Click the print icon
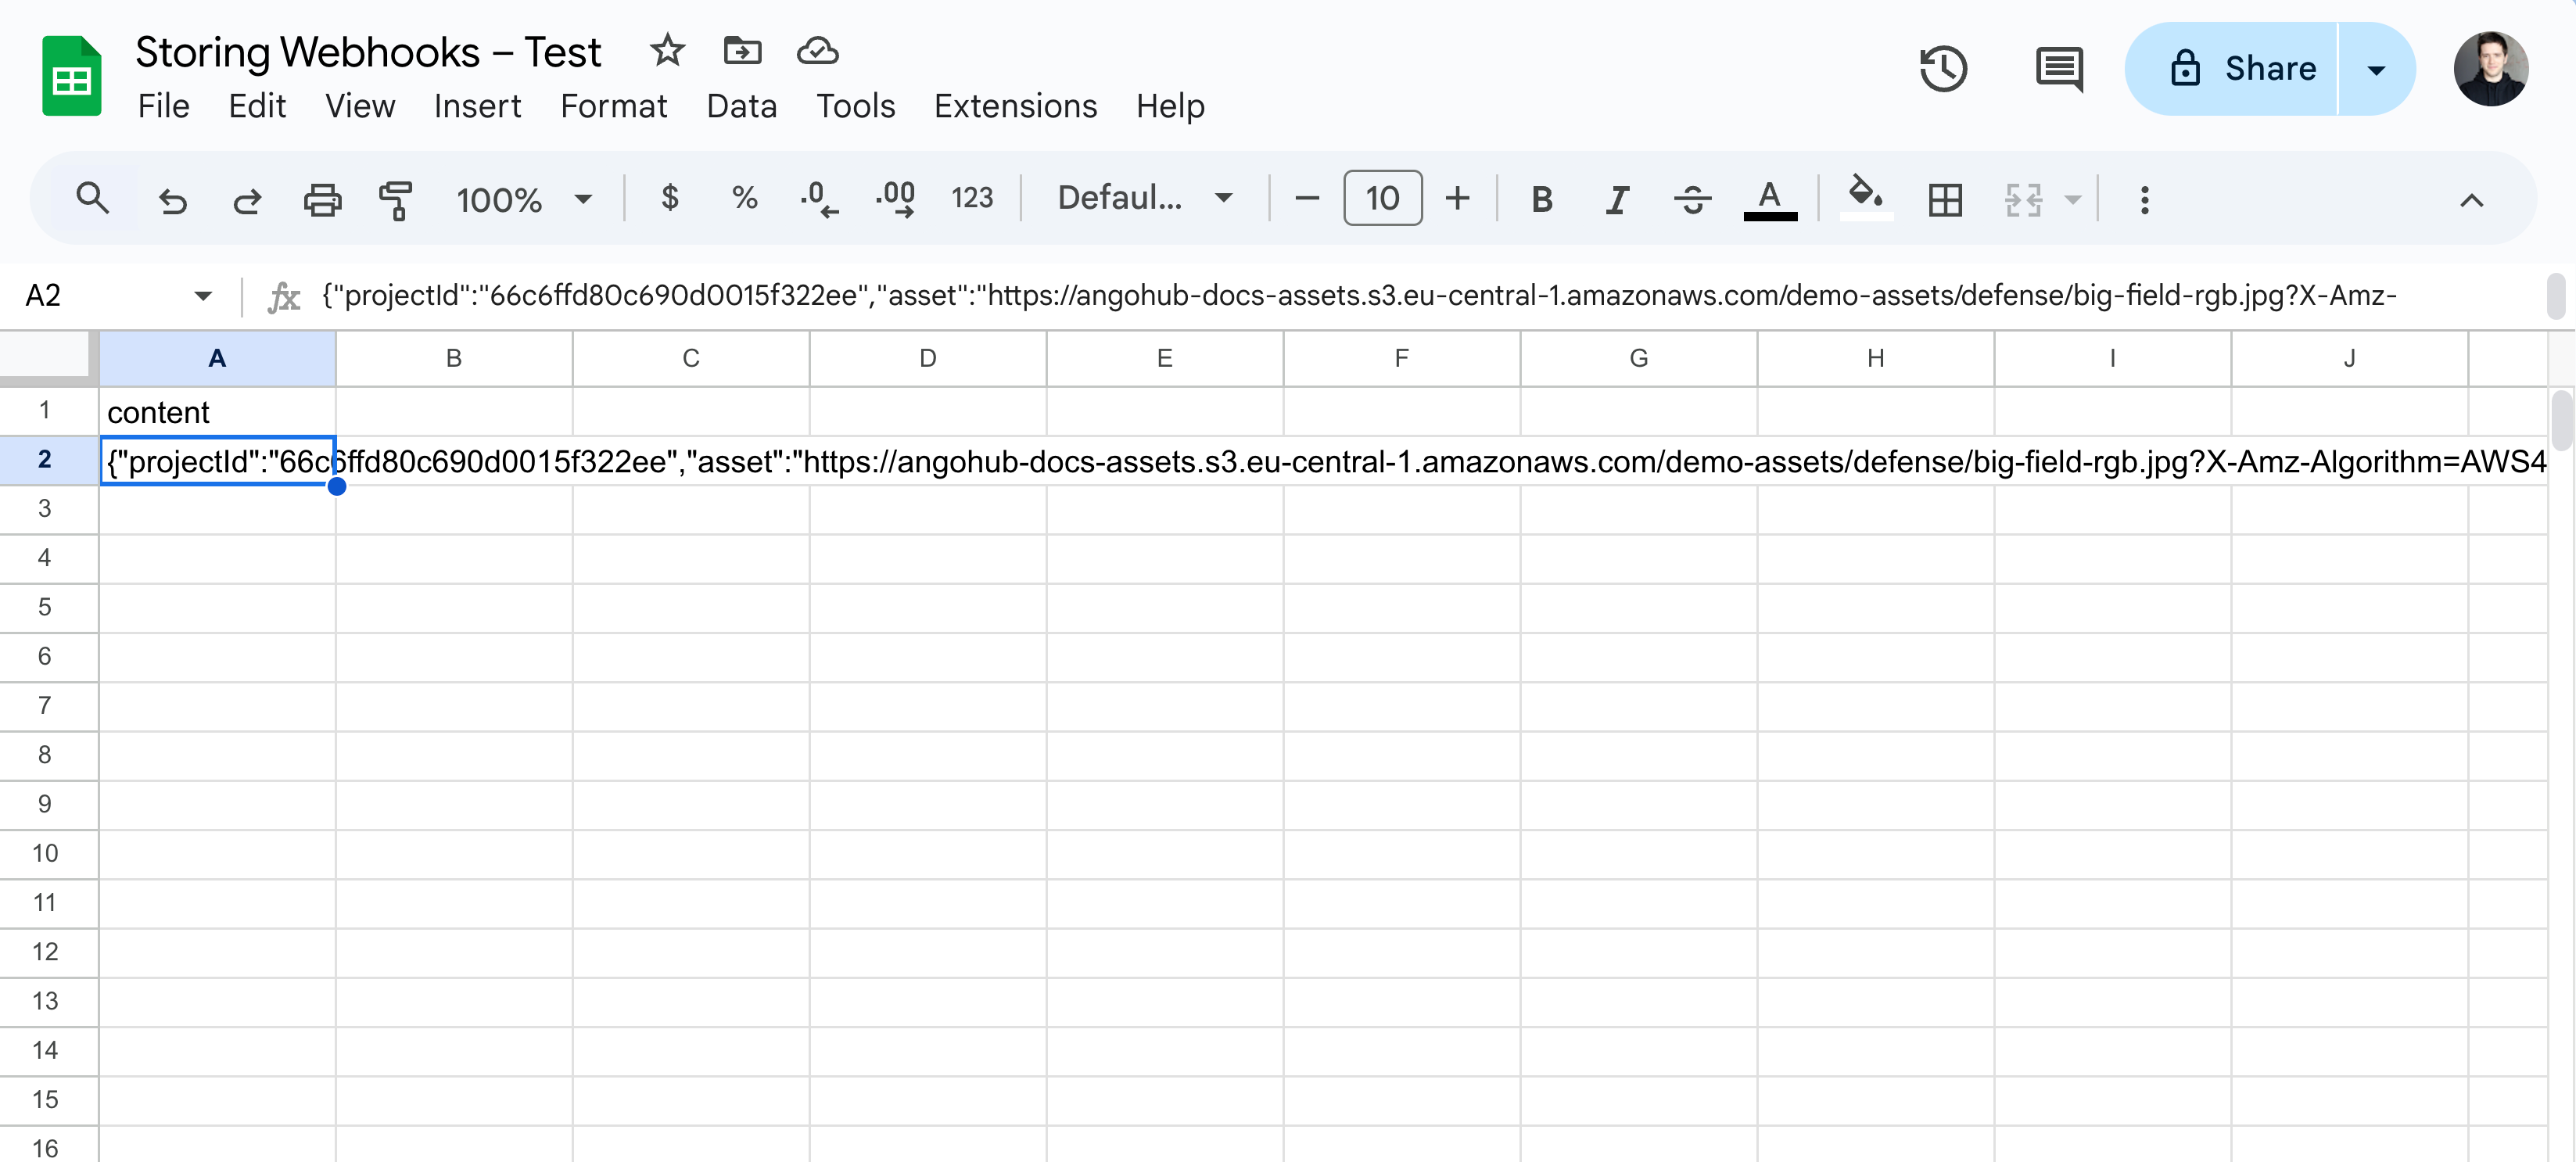The image size is (2576, 1162). click(x=322, y=199)
